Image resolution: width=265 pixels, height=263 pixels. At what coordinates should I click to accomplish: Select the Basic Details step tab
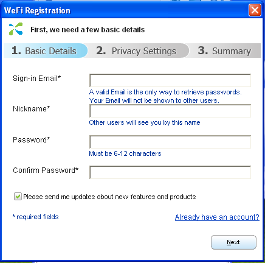[46, 51]
